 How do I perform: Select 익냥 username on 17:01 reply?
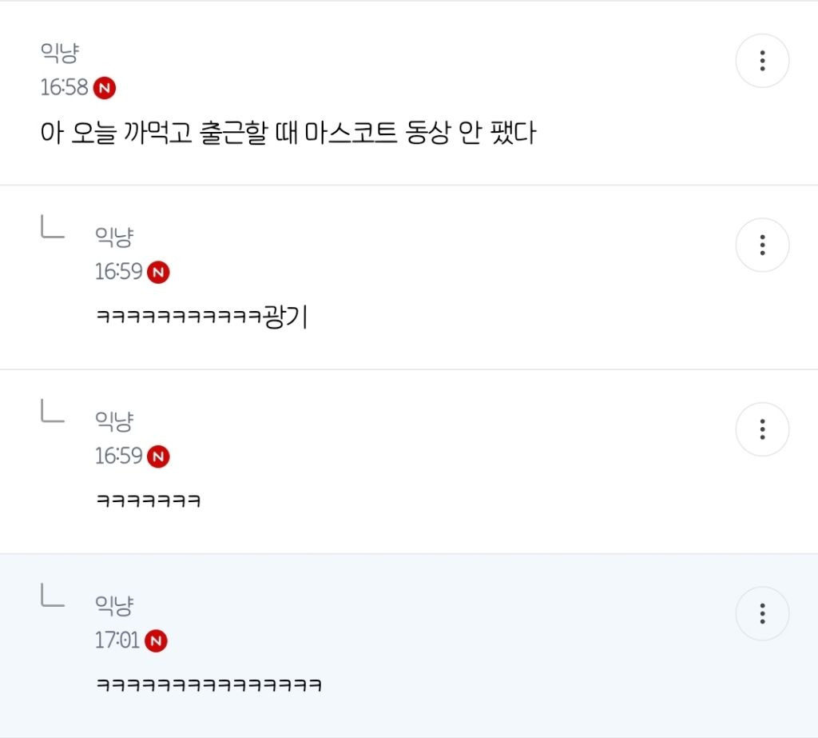[x=114, y=606]
